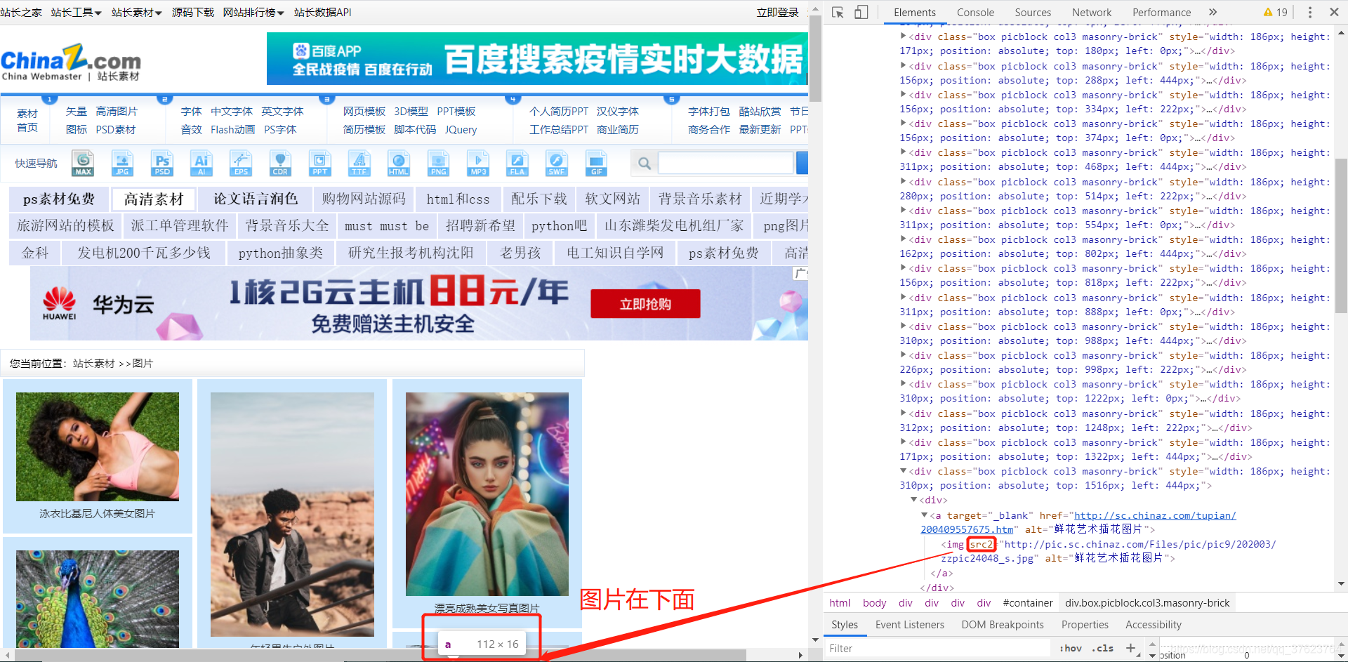1348x662 pixels.
Task: Open the hidden DevTools tabs chevron
Action: (1213, 12)
